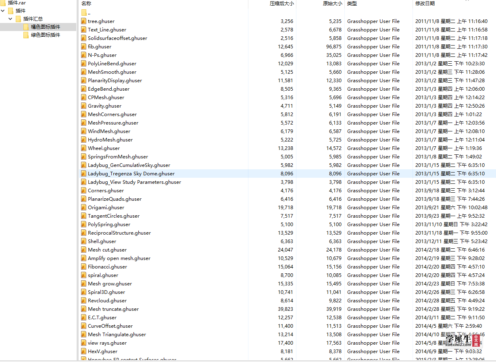Image resolution: width=496 pixels, height=362 pixels.
Task: Select TangentCircles.ghuser file name
Action: click(114, 216)
